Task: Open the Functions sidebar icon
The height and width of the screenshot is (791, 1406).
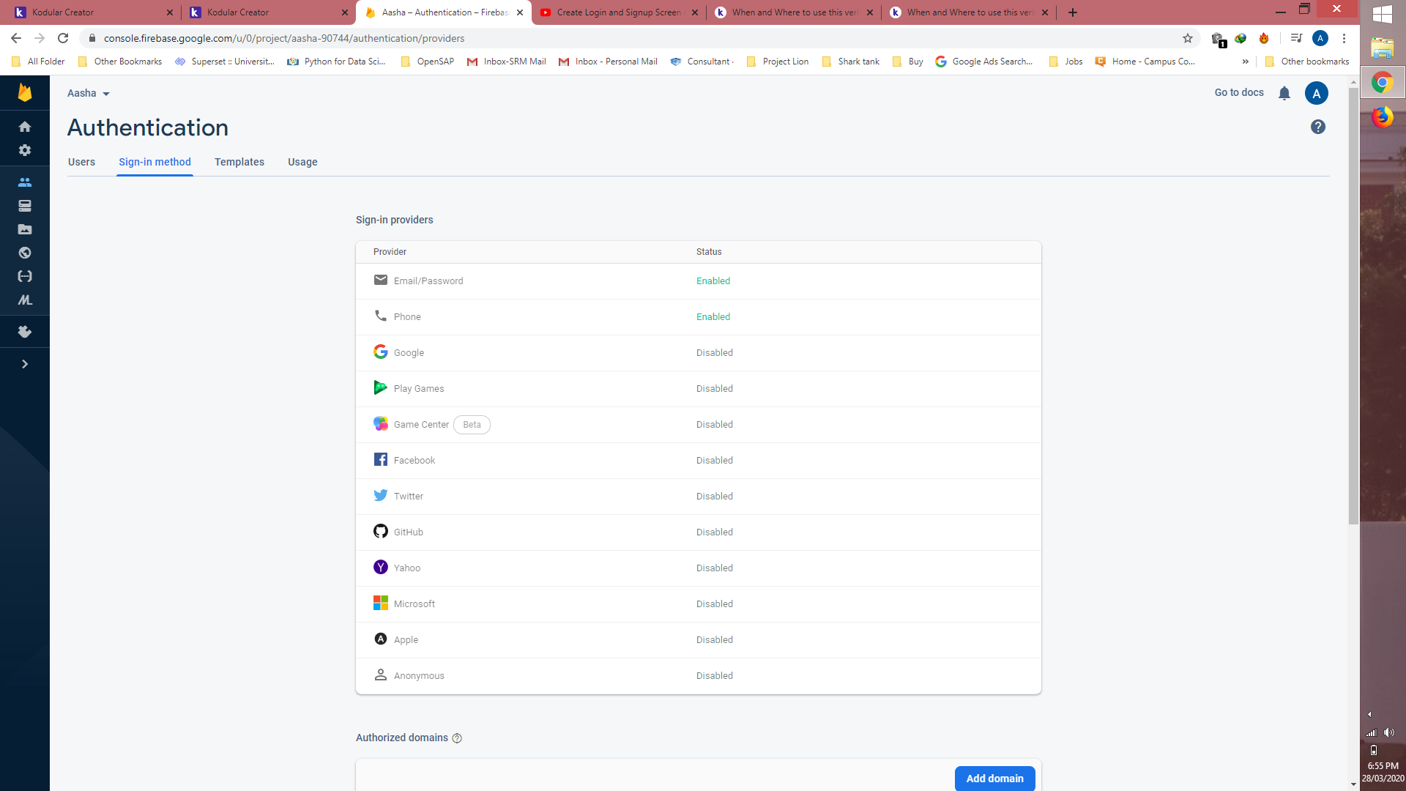Action: tap(25, 276)
